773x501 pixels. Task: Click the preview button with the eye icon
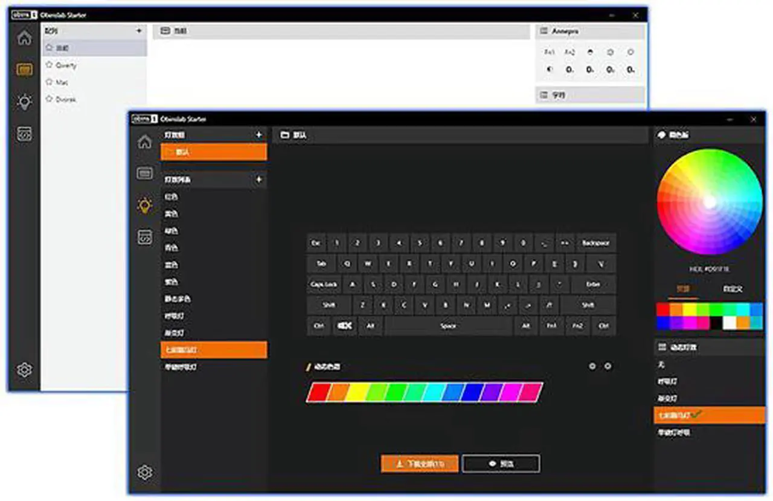click(x=501, y=464)
